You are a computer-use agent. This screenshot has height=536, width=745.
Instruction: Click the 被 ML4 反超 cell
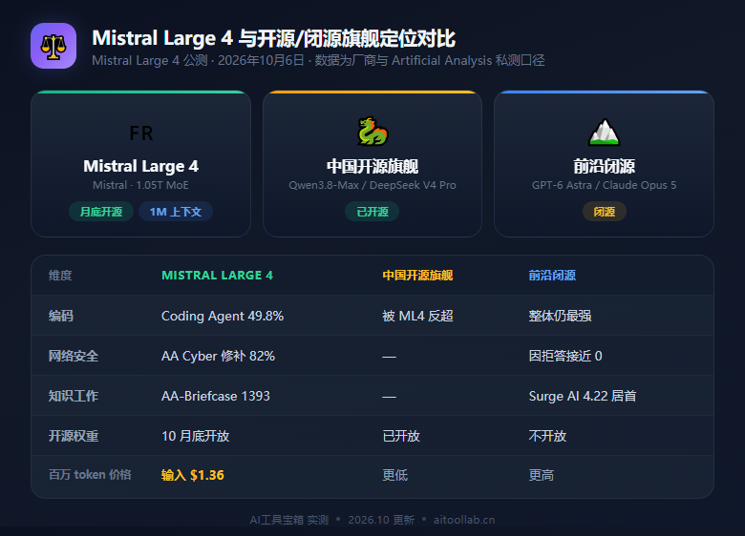[x=417, y=316]
